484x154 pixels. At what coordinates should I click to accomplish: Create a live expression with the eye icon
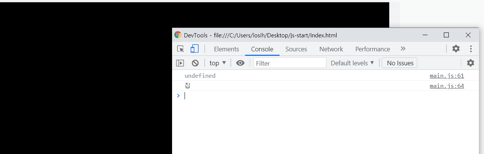coord(240,63)
